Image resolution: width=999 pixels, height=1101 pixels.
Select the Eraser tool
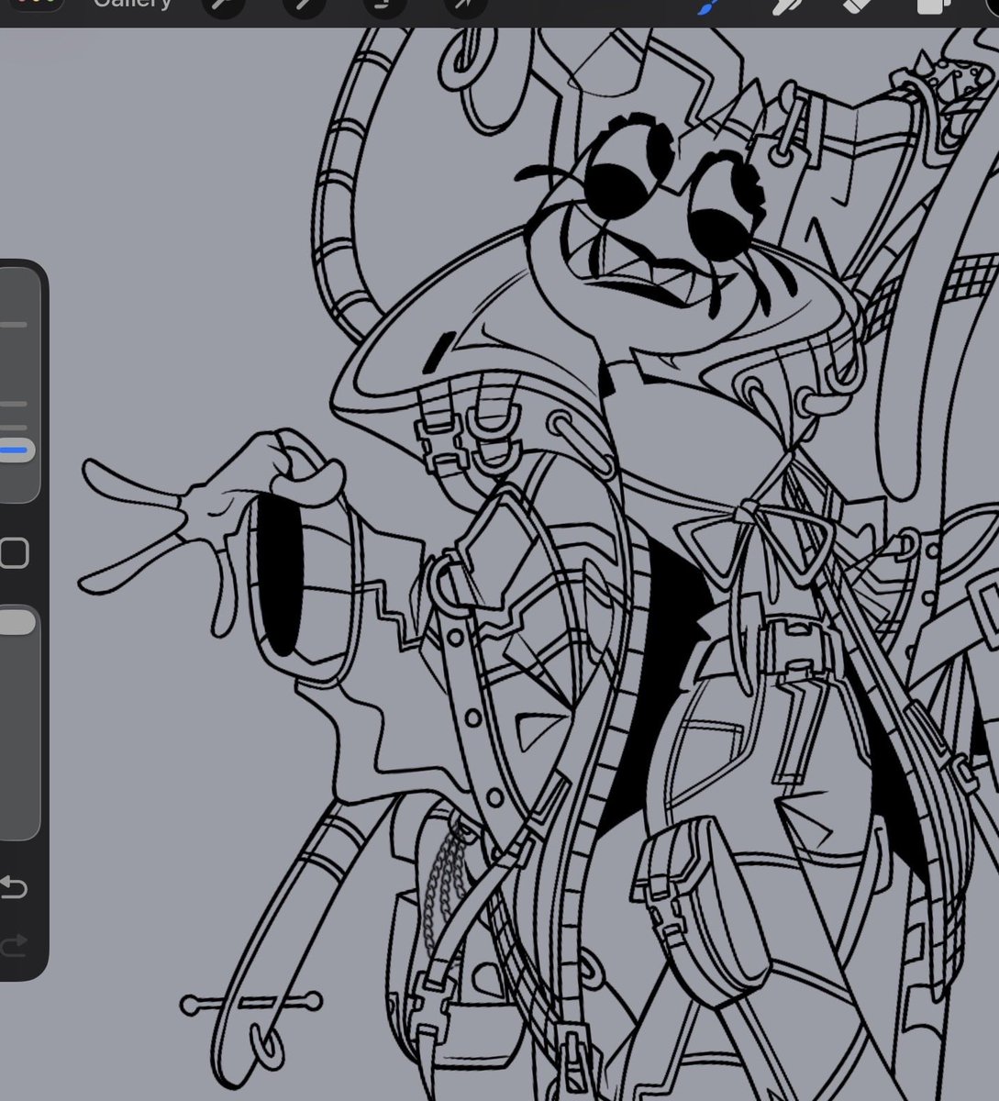point(855,6)
